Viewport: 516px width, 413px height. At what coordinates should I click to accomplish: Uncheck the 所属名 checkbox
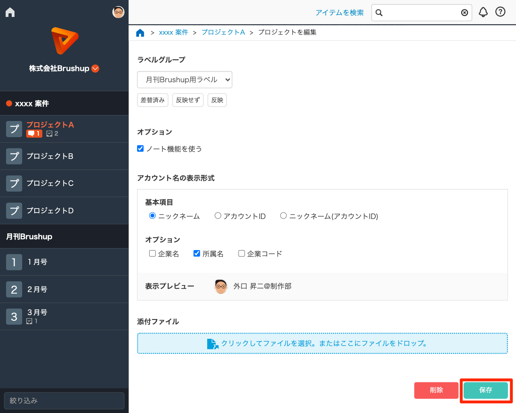(197, 253)
